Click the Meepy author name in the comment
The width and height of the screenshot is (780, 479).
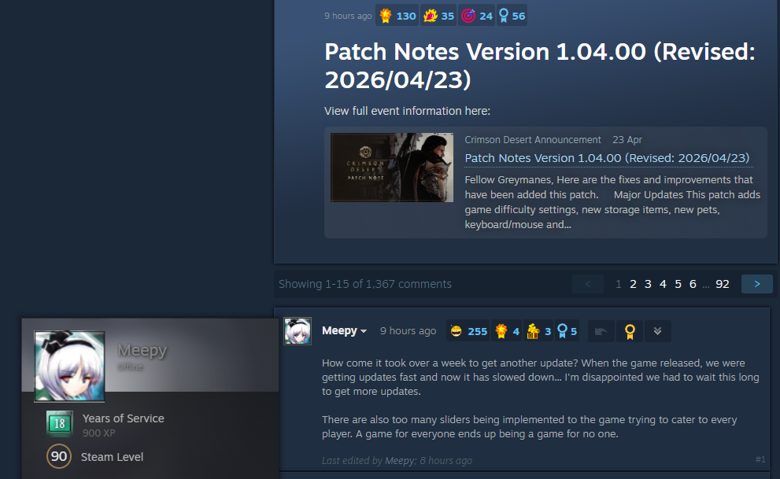339,331
